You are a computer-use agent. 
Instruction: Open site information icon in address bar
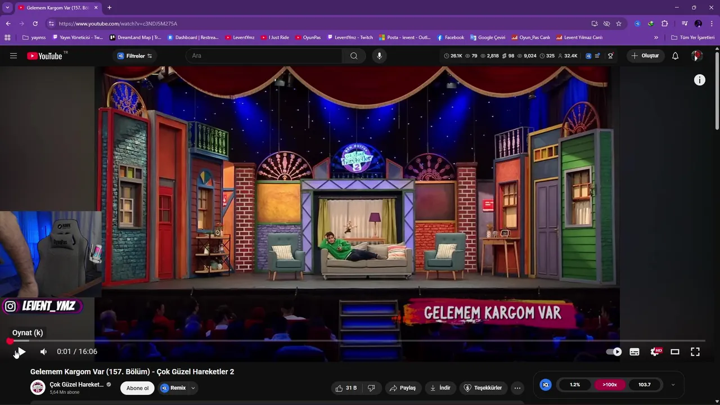(x=51, y=24)
